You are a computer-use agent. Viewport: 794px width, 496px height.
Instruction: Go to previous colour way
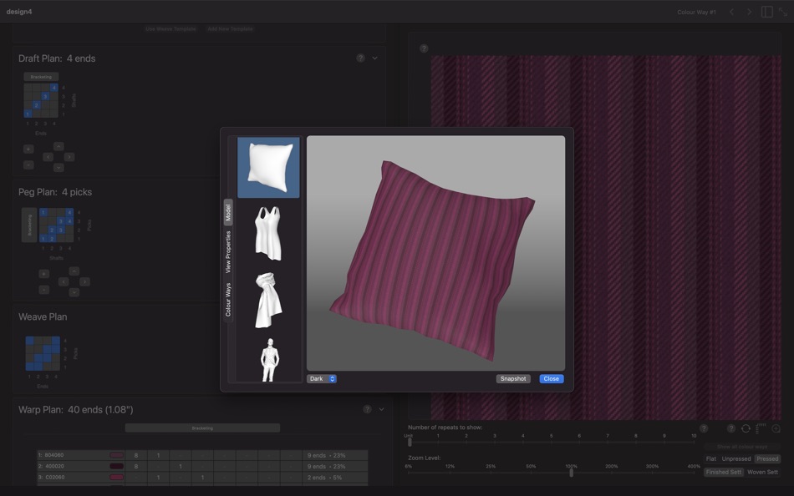coord(731,12)
